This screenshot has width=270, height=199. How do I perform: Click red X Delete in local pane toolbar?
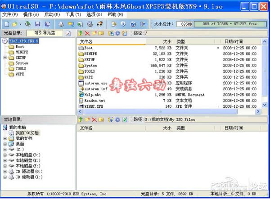click(94, 119)
